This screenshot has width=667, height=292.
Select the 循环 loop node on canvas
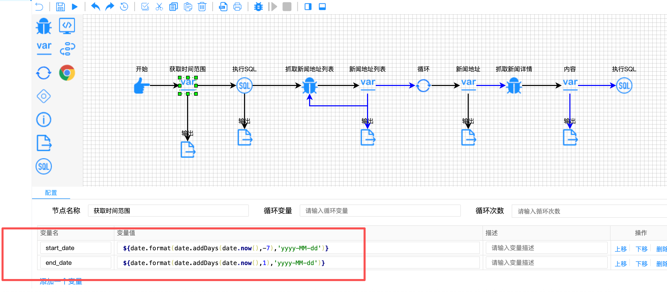[423, 85]
